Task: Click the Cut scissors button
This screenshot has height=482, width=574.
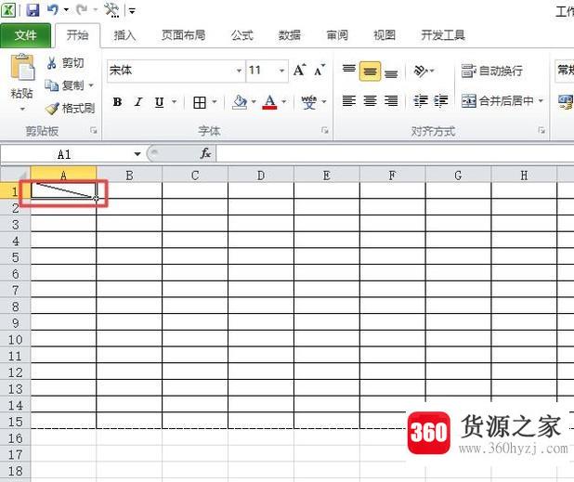Action: [x=65, y=63]
